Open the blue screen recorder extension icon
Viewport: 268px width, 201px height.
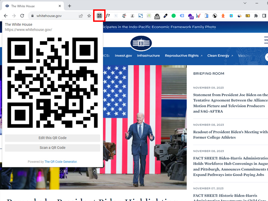pyautogui.click(x=231, y=16)
